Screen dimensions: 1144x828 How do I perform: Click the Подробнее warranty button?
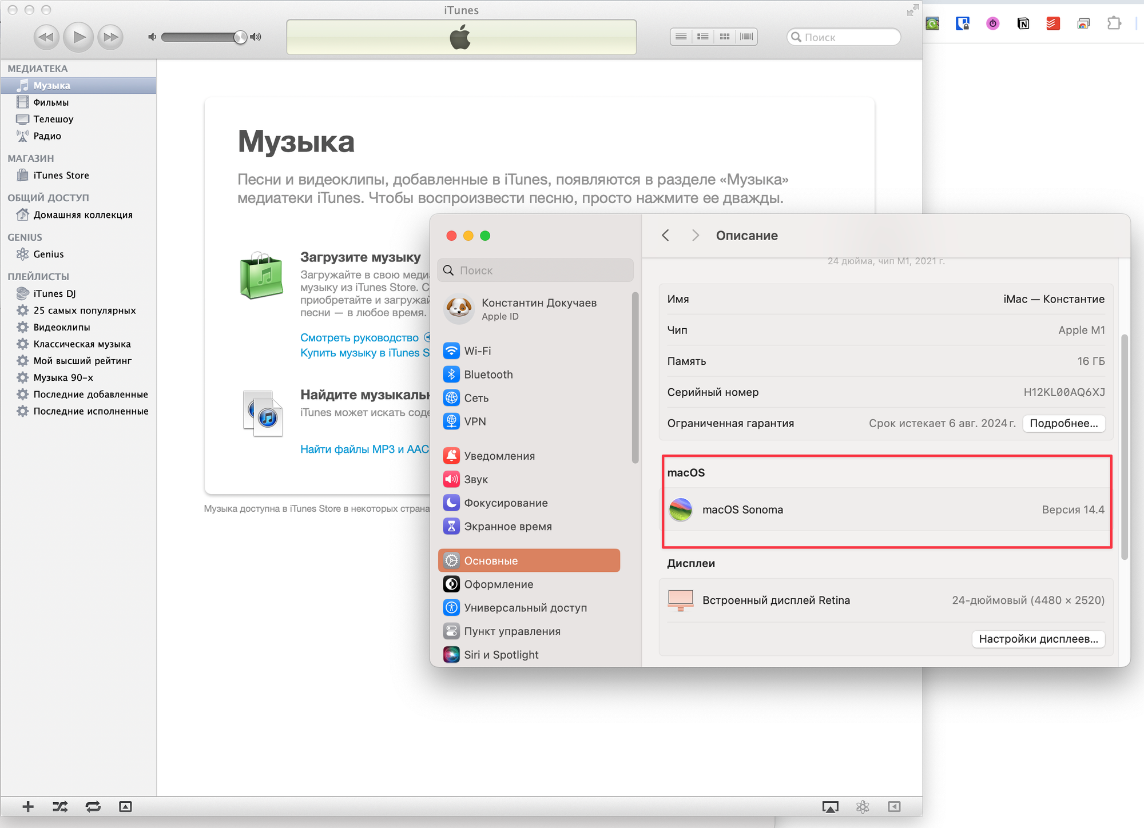(1063, 423)
